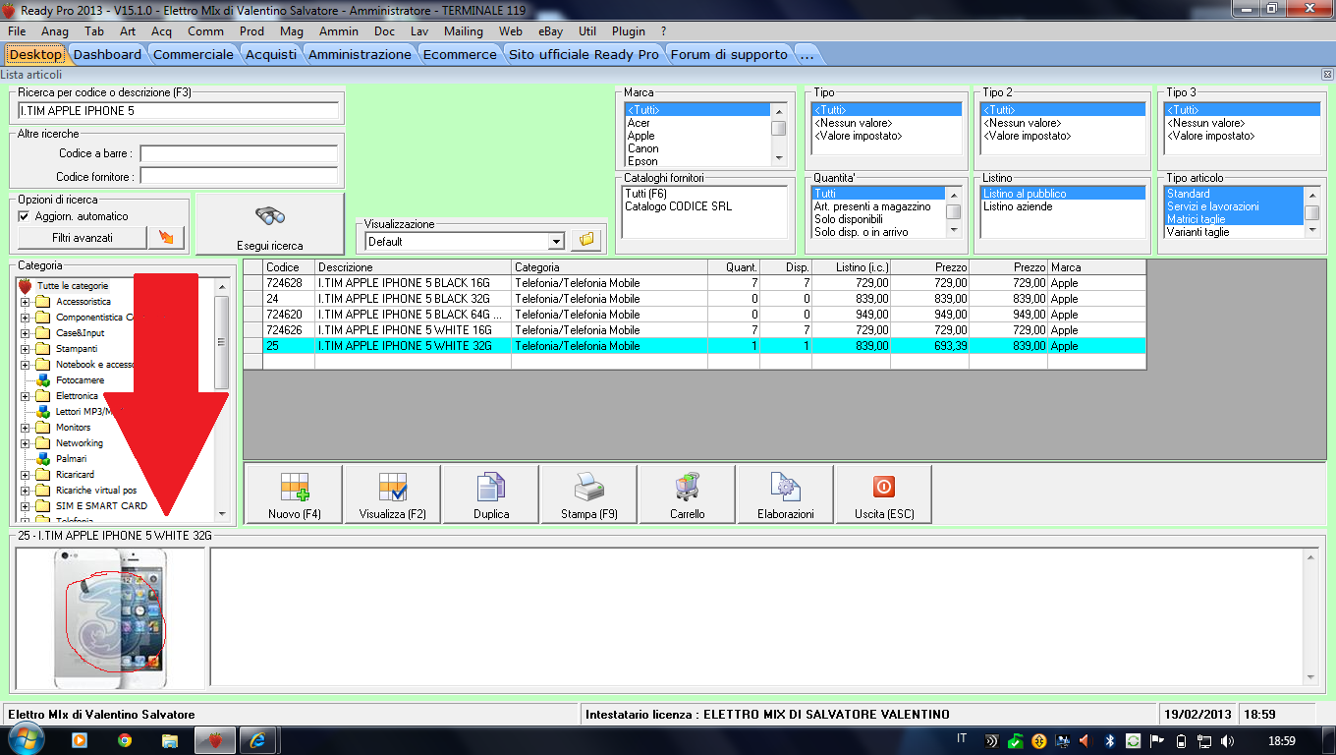Open the Visualizzazione Default dropdown

point(557,241)
